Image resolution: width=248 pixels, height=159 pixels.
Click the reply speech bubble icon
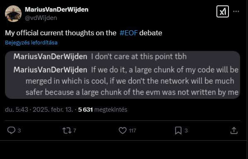[x=11, y=130]
